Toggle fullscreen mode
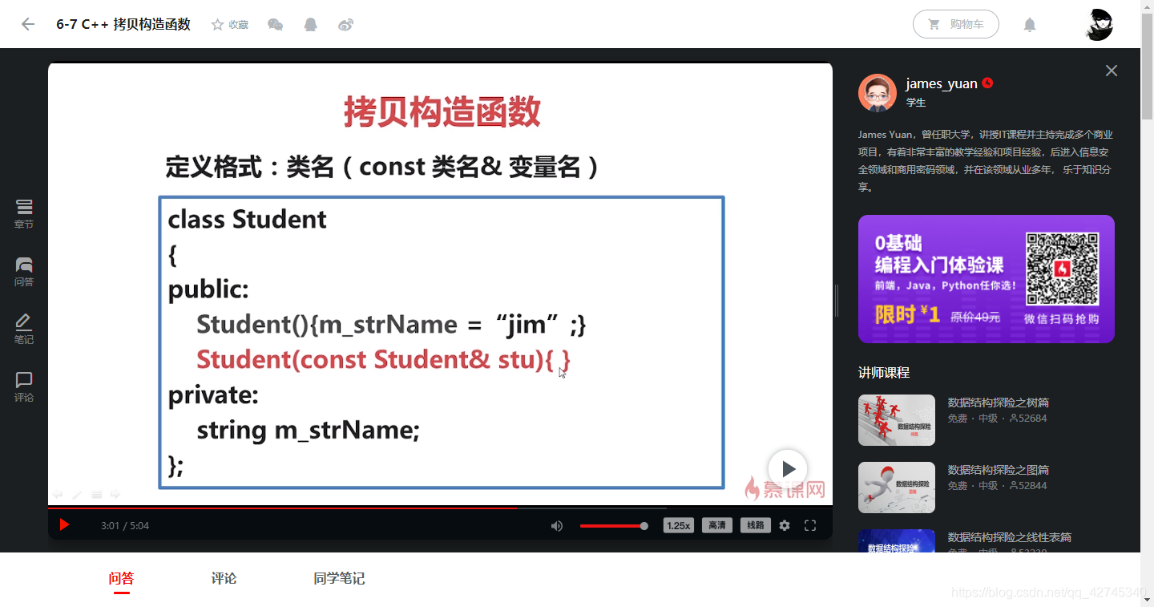This screenshot has width=1154, height=607. [x=810, y=526]
